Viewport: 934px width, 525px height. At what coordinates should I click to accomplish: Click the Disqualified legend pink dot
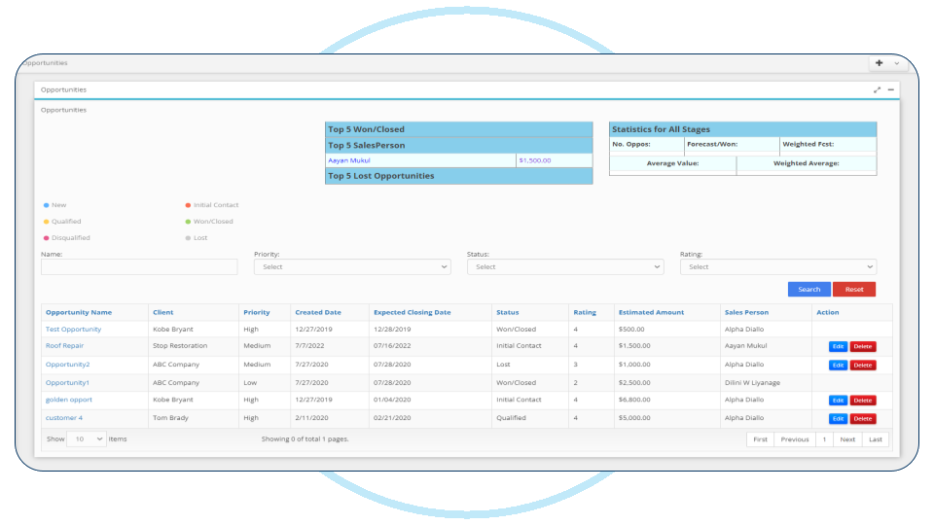pyautogui.click(x=46, y=238)
